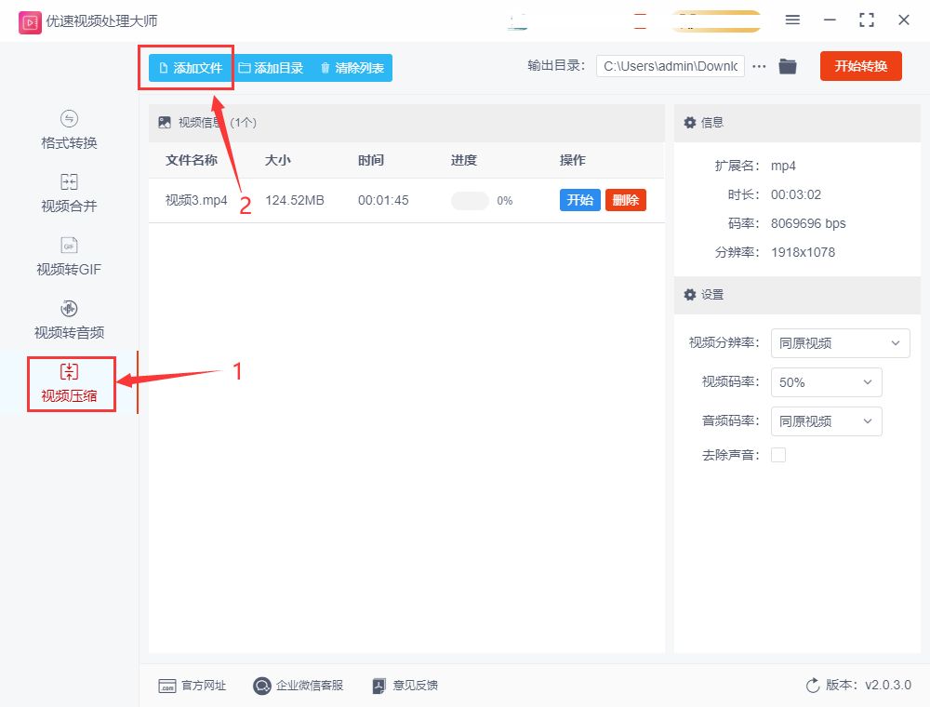Open the 视频转音频 section
The image size is (930, 707).
[69, 320]
